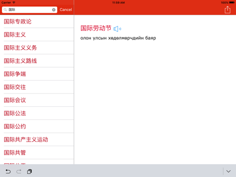Tap the Mongolian translation text
236x177 pixels.
118,38
